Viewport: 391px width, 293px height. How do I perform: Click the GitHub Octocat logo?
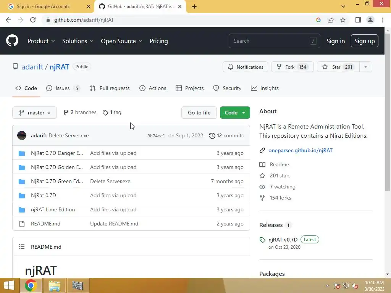[12, 41]
